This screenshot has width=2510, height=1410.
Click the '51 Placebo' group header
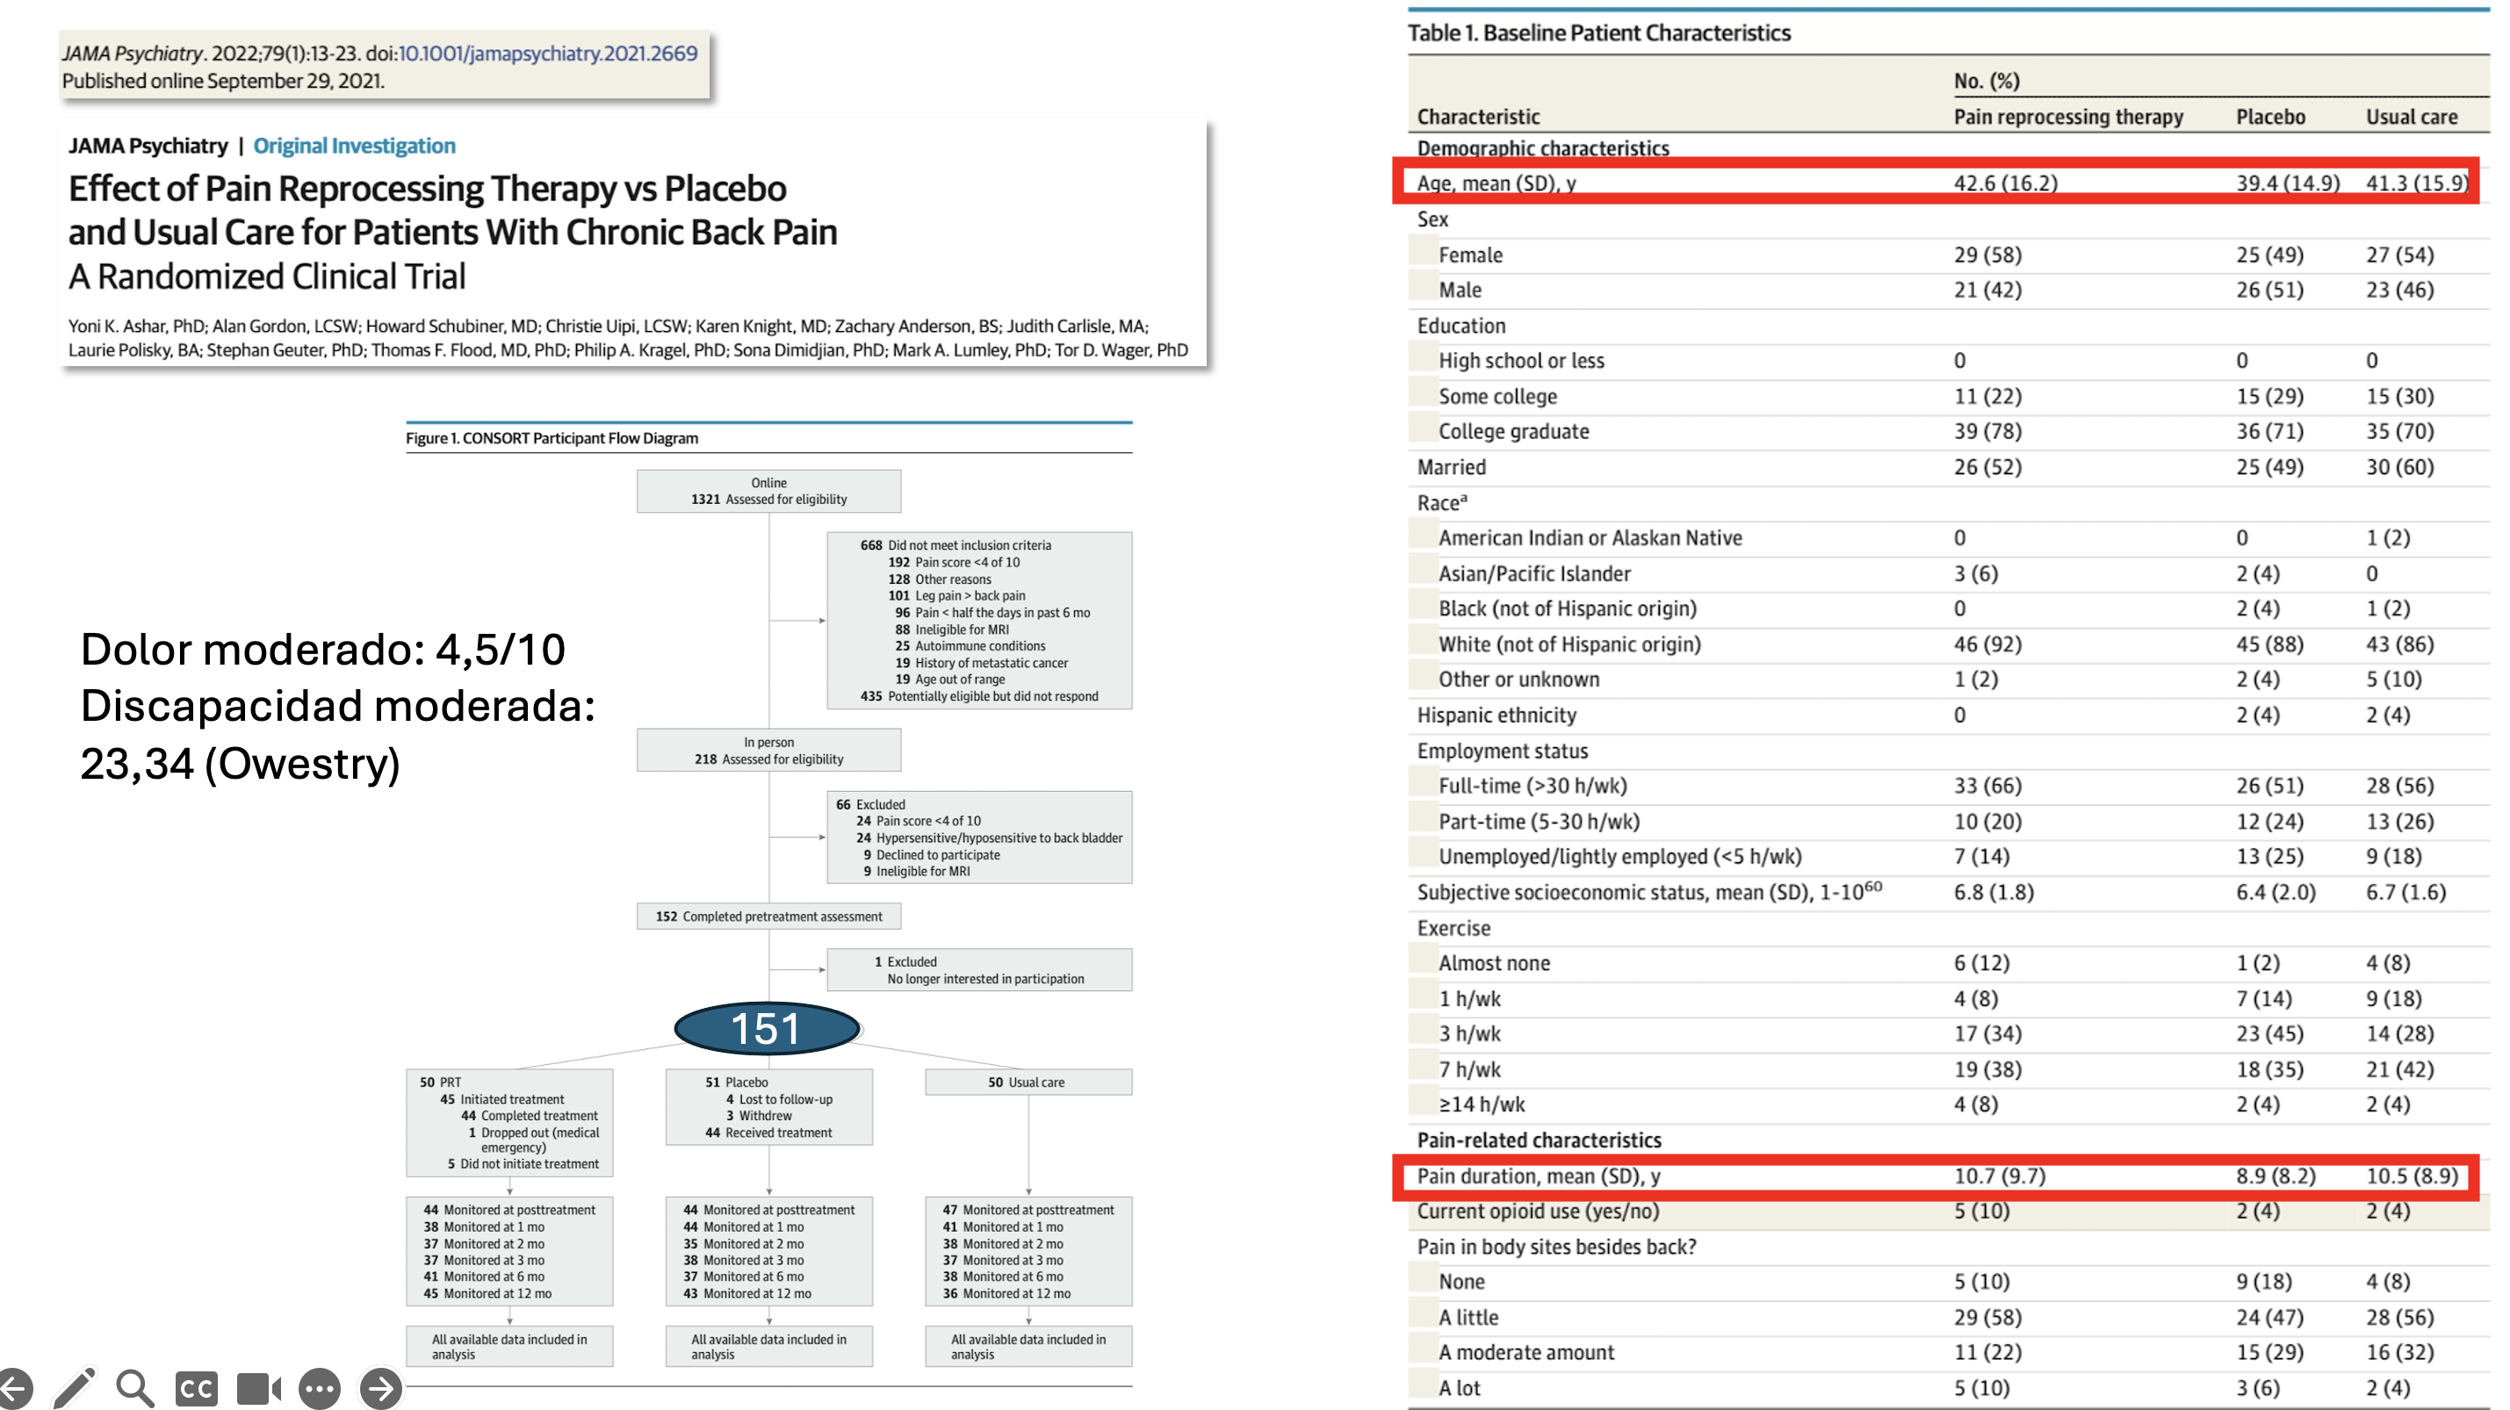(x=737, y=1082)
